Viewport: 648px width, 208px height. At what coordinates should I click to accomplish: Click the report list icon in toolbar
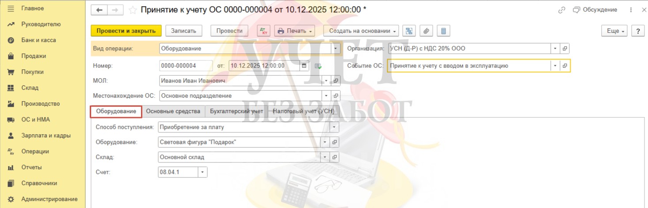443,31
